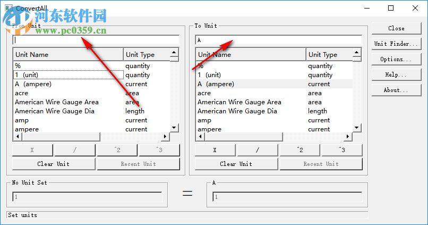Click the To Unit '^2' square button
This screenshot has height=225, width=428.
click(299, 150)
